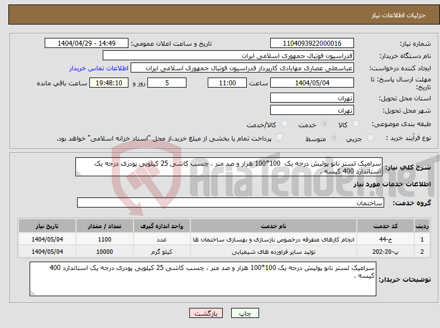Toggle the اسناد خزانه اسلامی payment checkbox
The height and width of the screenshot is (328, 440).
click(x=280, y=137)
